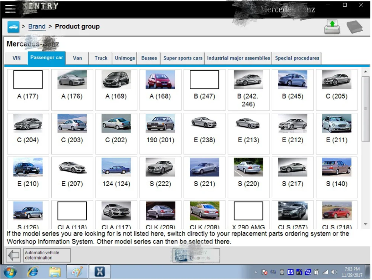Select the E (238) coupe tile
Viewport: 372px width, 280px height.
click(x=205, y=133)
